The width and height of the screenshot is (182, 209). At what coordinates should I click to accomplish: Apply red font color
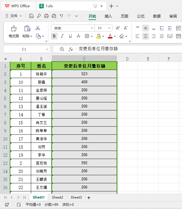[x=110, y=36]
